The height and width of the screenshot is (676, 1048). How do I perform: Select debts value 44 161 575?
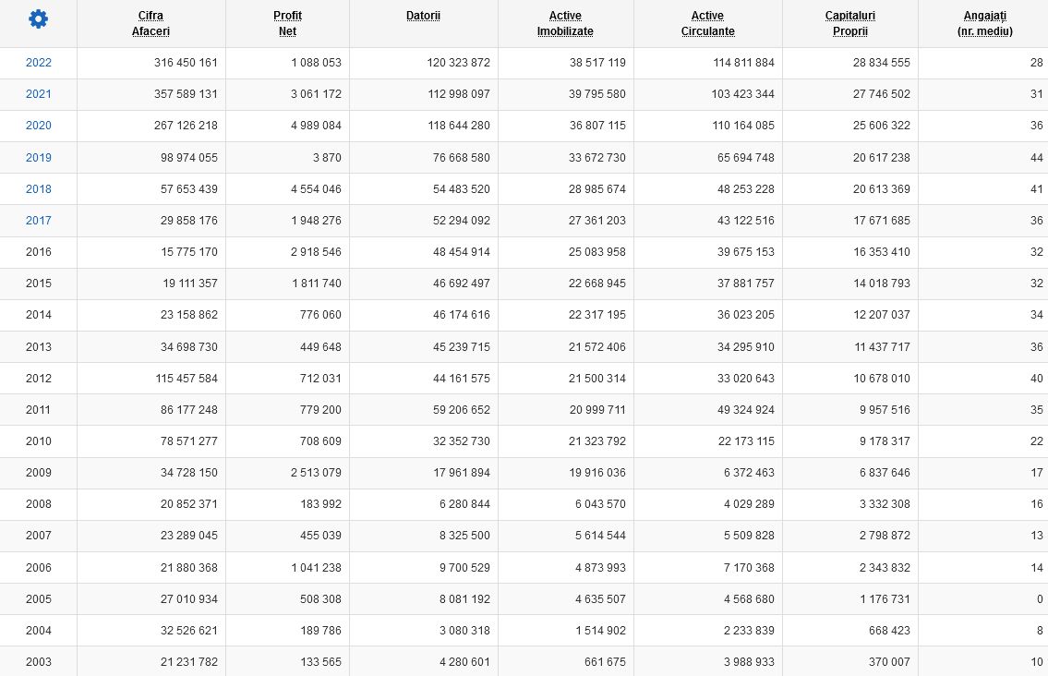click(x=461, y=379)
